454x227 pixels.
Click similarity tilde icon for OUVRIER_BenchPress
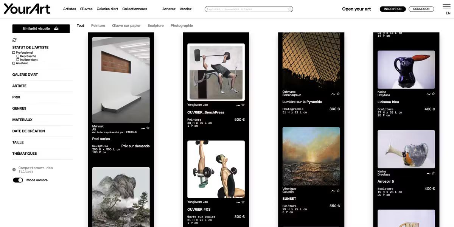(238, 106)
